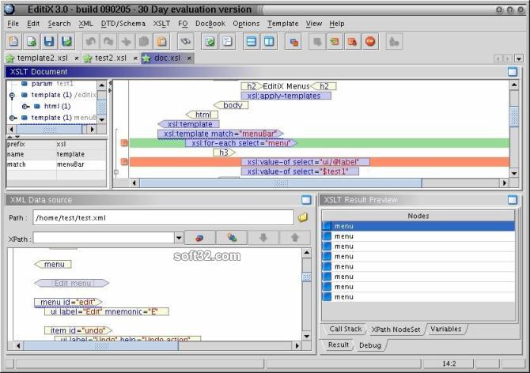Click the xsl:template match="menuBar" tag
The image size is (530, 373).
(x=220, y=134)
